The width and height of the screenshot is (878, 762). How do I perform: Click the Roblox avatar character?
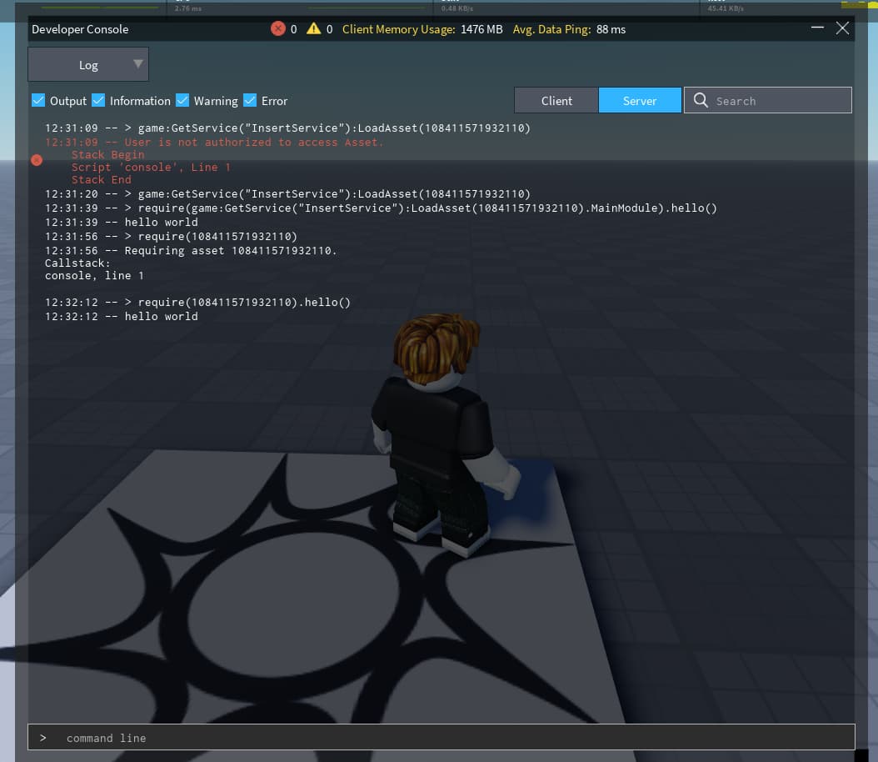[442, 434]
